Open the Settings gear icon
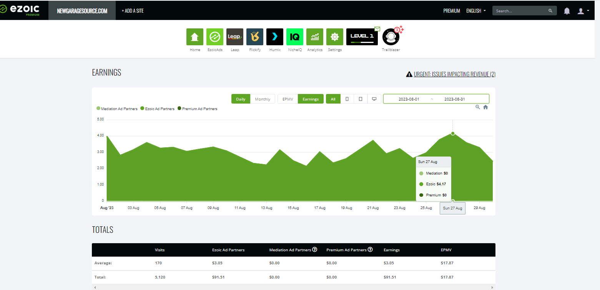 pos(335,37)
